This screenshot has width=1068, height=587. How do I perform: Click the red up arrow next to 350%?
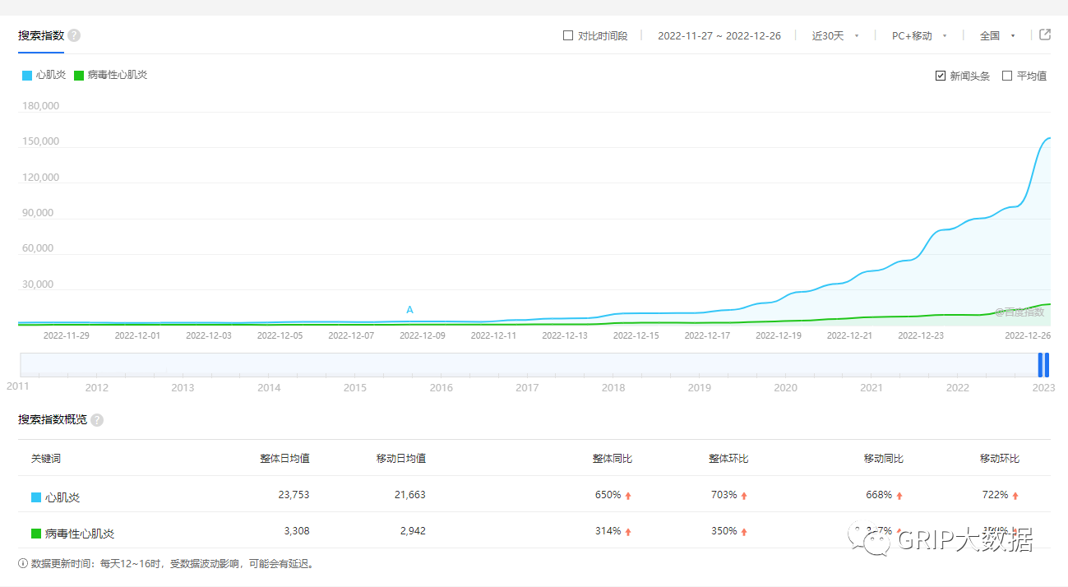[744, 532]
